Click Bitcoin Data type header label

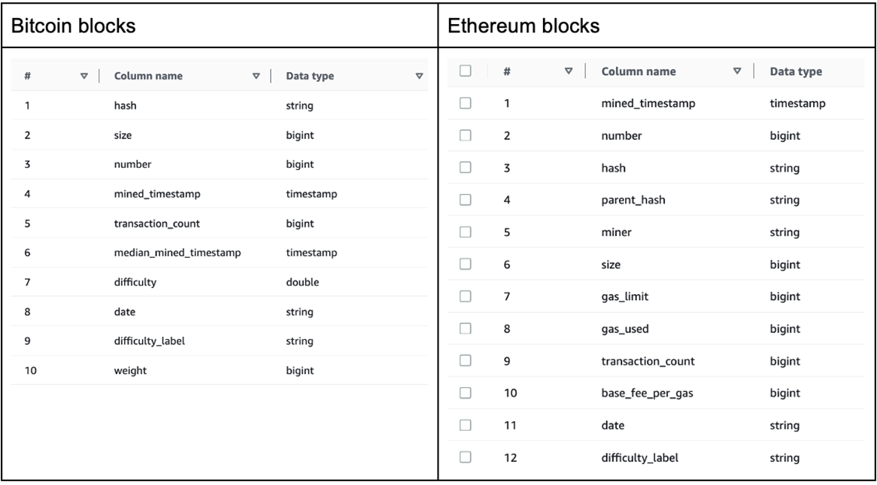310,76
